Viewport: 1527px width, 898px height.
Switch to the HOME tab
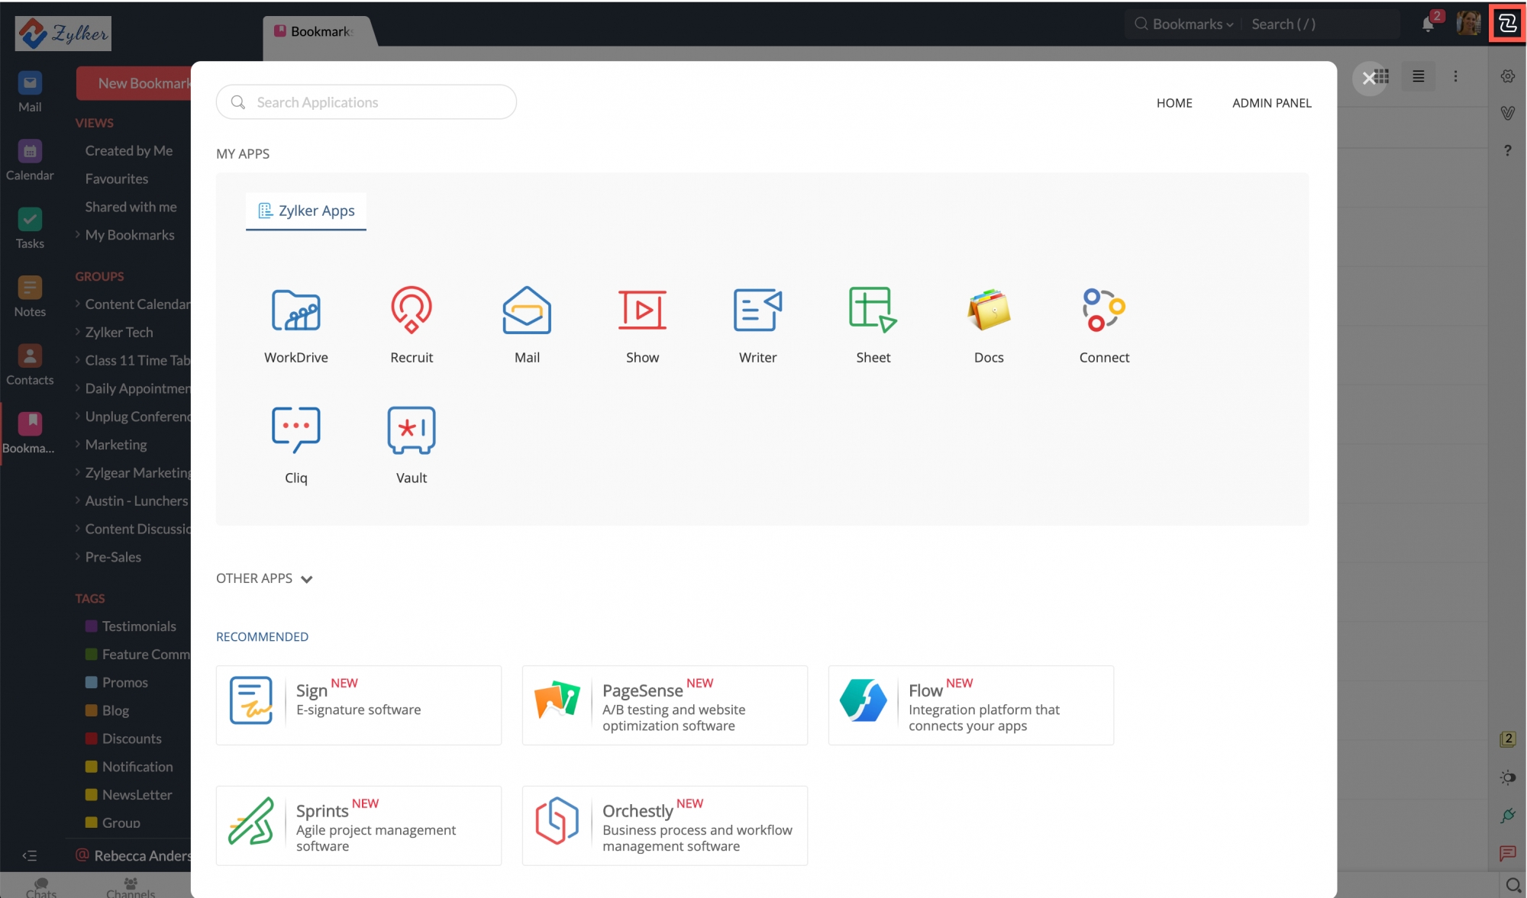(1174, 103)
